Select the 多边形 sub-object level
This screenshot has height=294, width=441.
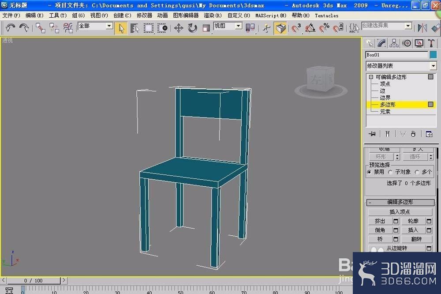tap(388, 105)
